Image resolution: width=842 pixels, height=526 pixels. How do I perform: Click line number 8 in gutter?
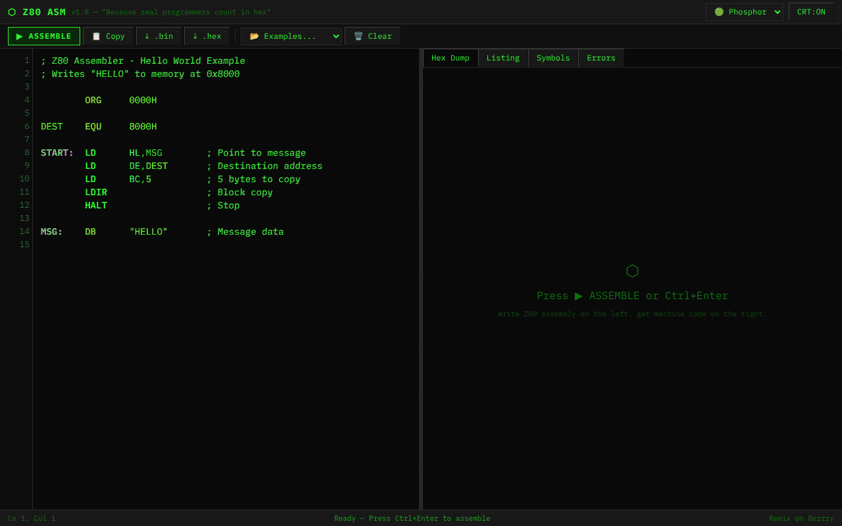[27, 153]
